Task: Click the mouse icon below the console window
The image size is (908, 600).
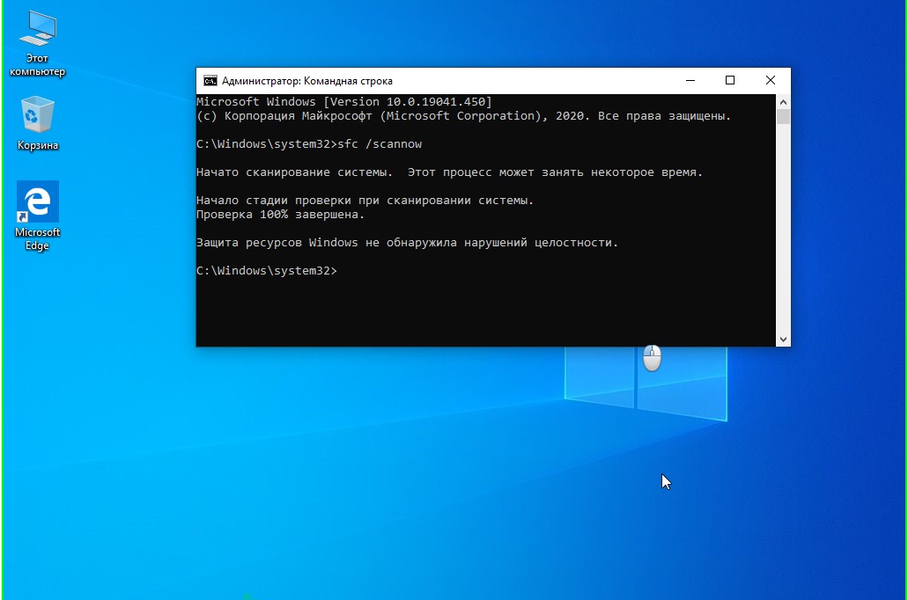Action: pyautogui.click(x=652, y=358)
